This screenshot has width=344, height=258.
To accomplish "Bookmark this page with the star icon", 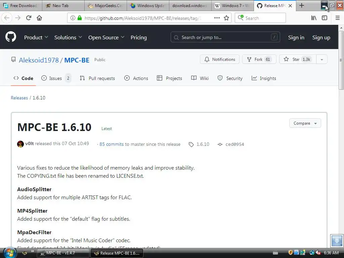I will click(226, 18).
